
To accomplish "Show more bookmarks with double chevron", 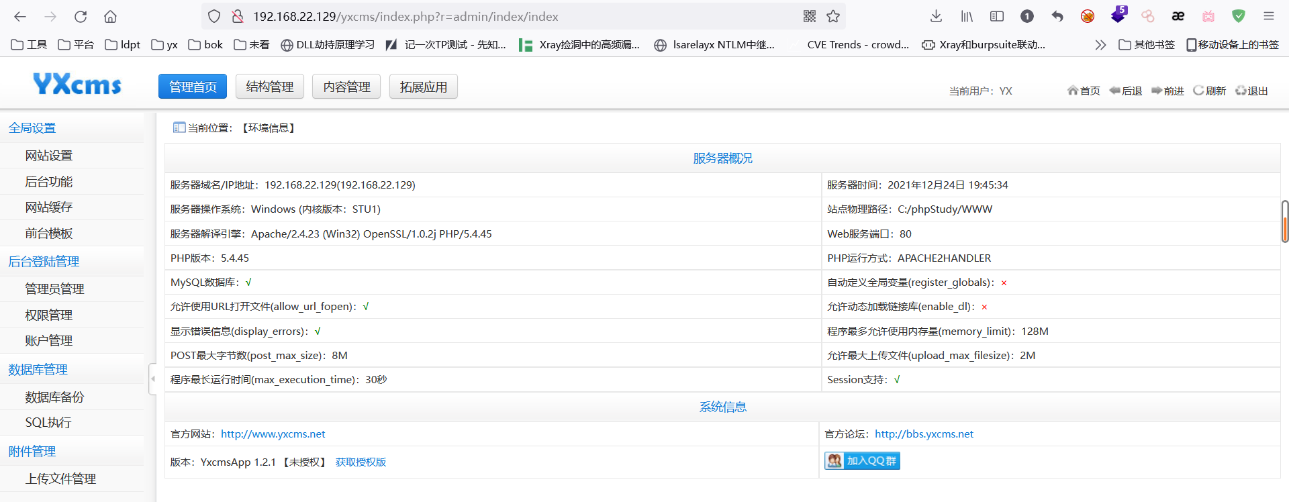I will tap(1100, 45).
